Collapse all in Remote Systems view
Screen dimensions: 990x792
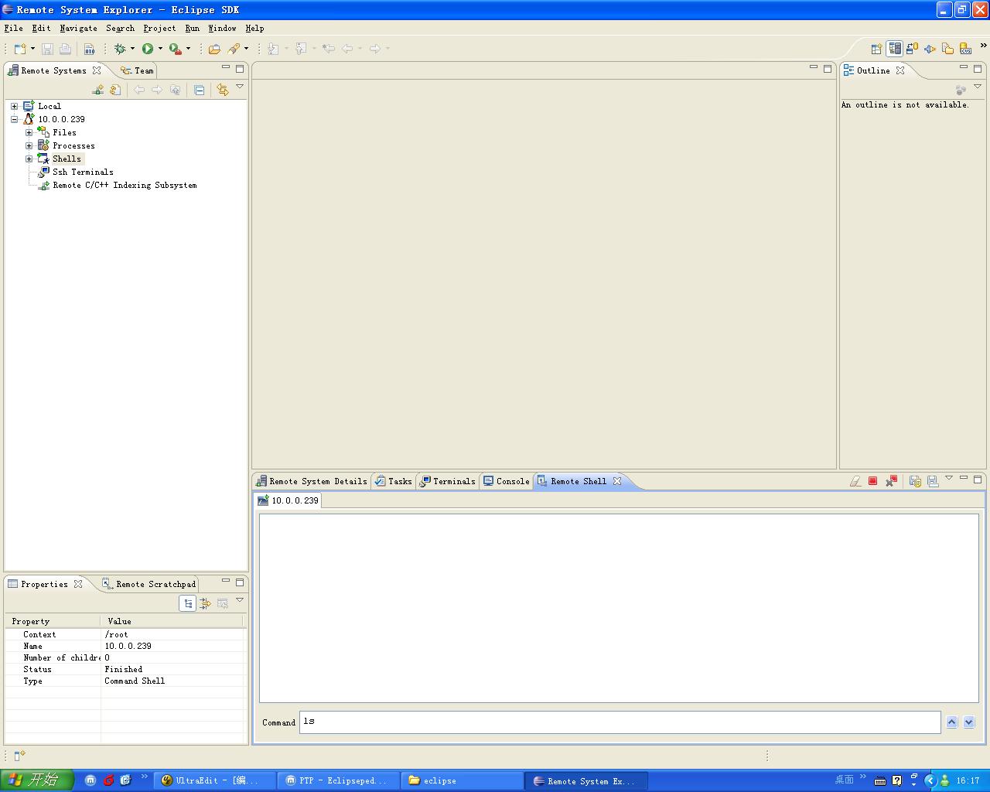[x=199, y=90]
